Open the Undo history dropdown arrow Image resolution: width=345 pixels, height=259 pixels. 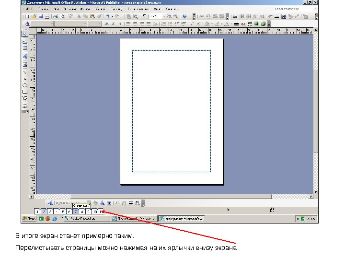coord(112,16)
